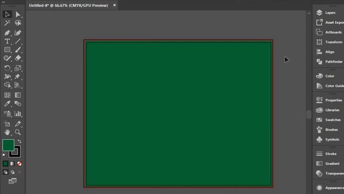344x194 pixels.
Task: Close the Untitled-8 document tab
Action: pyautogui.click(x=114, y=5)
